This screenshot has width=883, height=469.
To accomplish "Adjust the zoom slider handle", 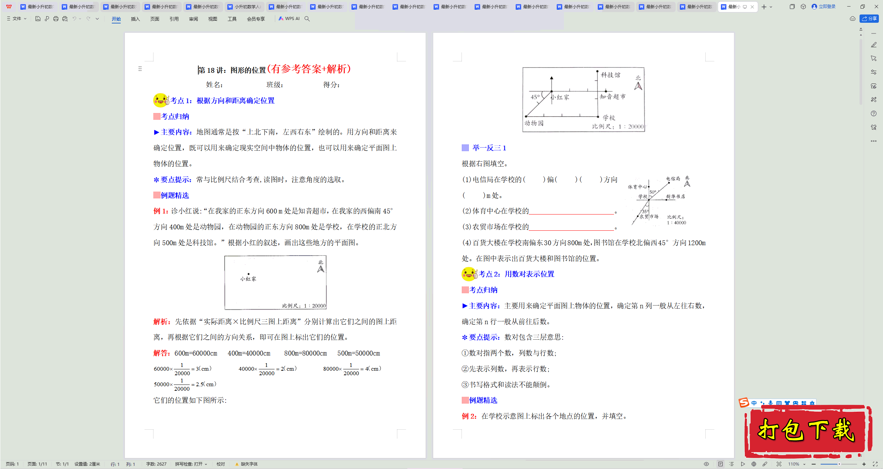I will (839, 464).
